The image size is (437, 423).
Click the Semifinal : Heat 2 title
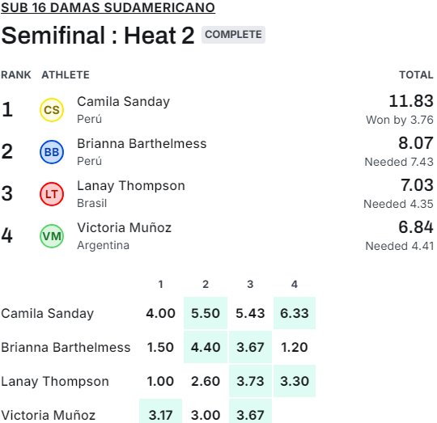(98, 36)
